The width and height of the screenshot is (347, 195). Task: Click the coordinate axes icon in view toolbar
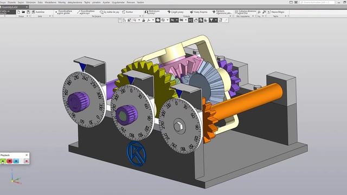click(149, 20)
